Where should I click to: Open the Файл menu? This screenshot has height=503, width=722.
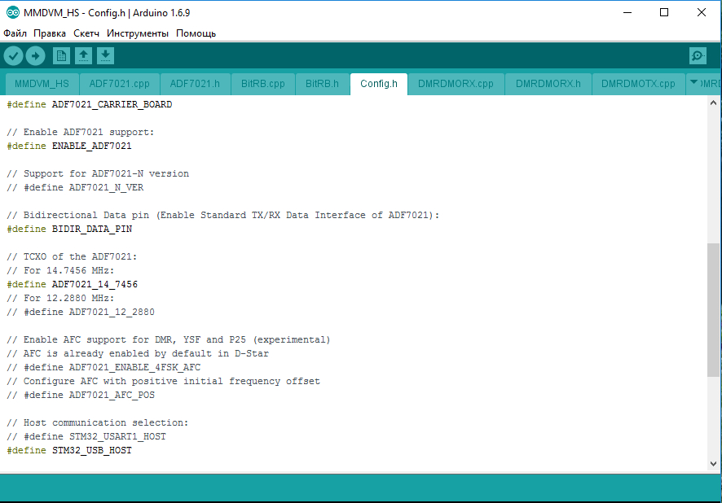tap(15, 33)
